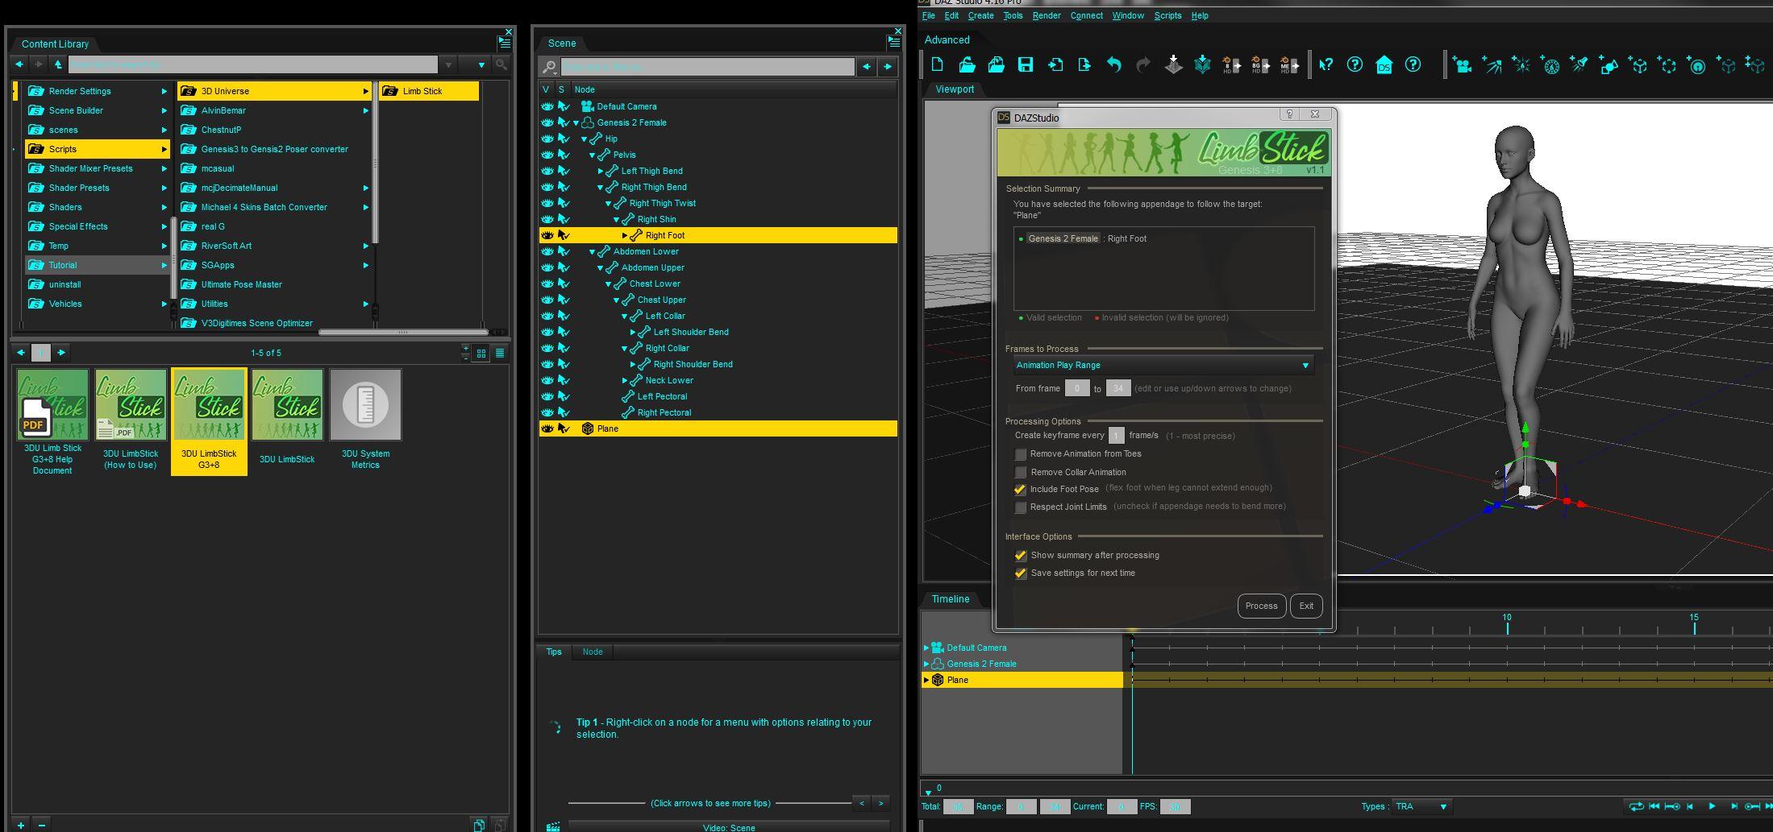Select the Timeline tab
Image resolution: width=1773 pixels, height=832 pixels.
point(951,598)
